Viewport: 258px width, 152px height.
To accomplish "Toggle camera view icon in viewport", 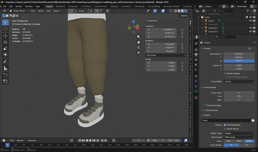I will point(139,47).
